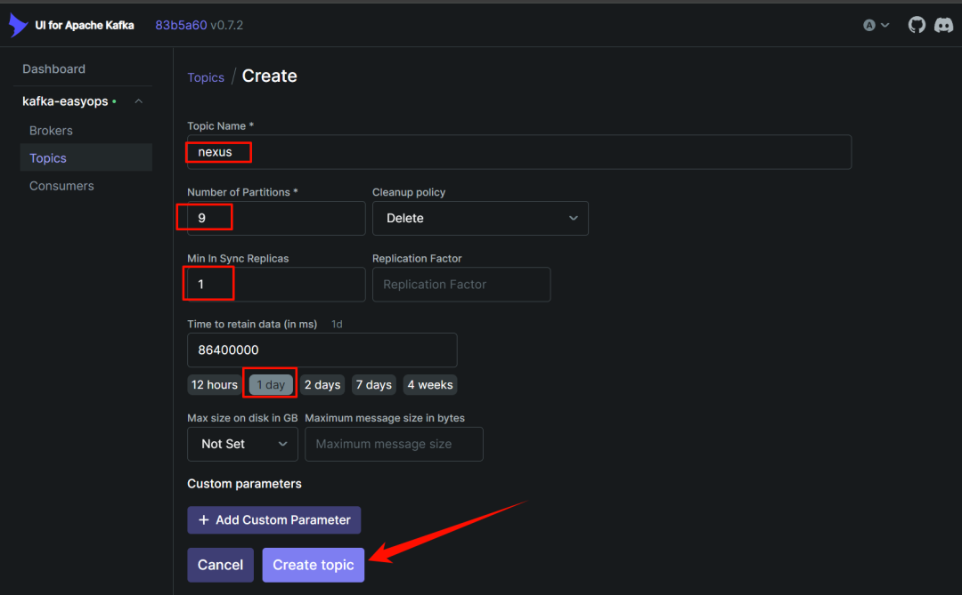This screenshot has width=962, height=595.
Task: Open the auto theme selector dropdown
Action: pos(876,25)
